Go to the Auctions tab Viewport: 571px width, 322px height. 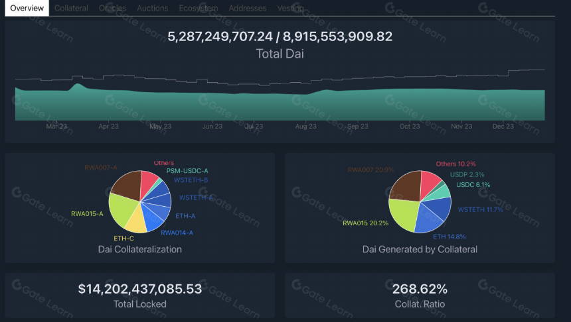point(153,8)
